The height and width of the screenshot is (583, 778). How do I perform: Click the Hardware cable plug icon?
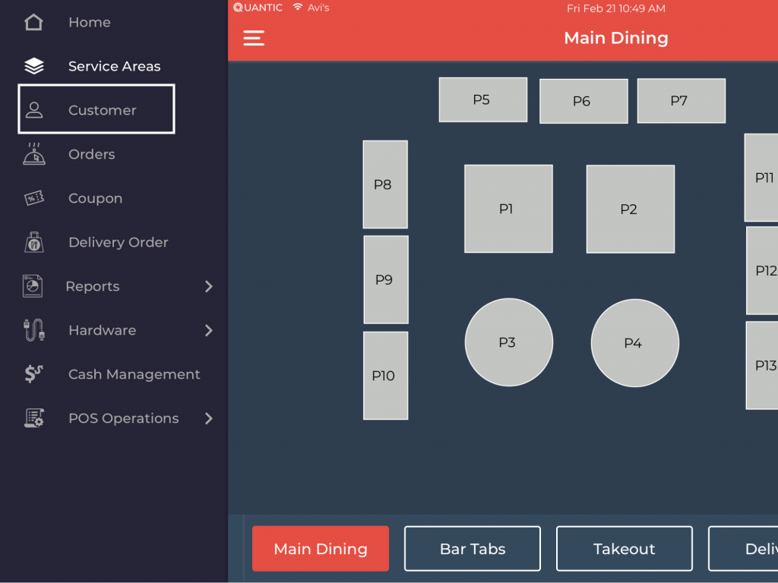tap(34, 330)
